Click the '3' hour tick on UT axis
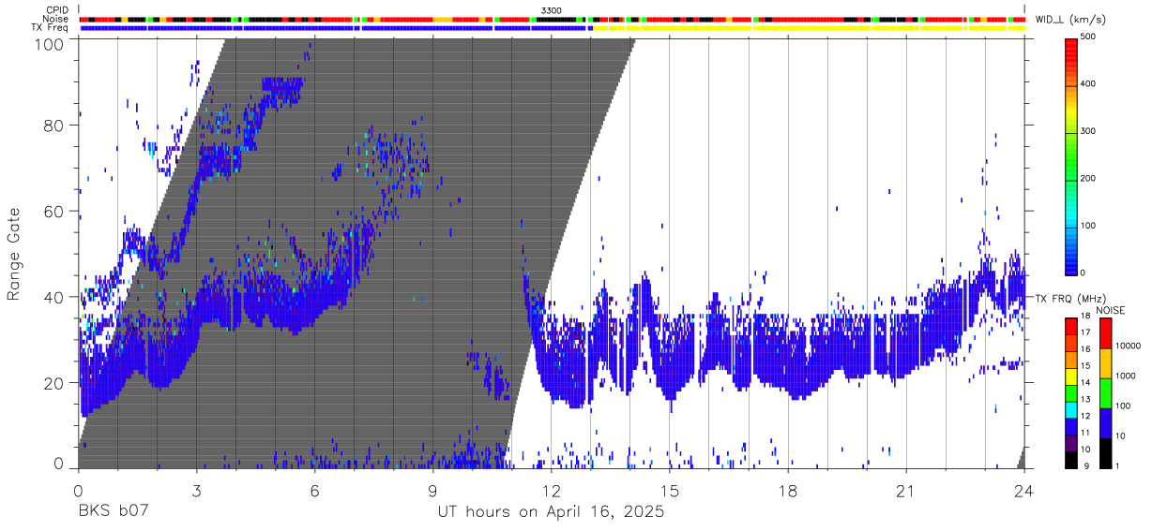Screen dimensions: 1152x531 tap(197, 490)
